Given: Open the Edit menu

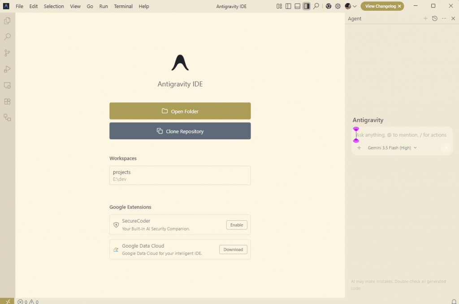Looking at the screenshot, I should [33, 6].
